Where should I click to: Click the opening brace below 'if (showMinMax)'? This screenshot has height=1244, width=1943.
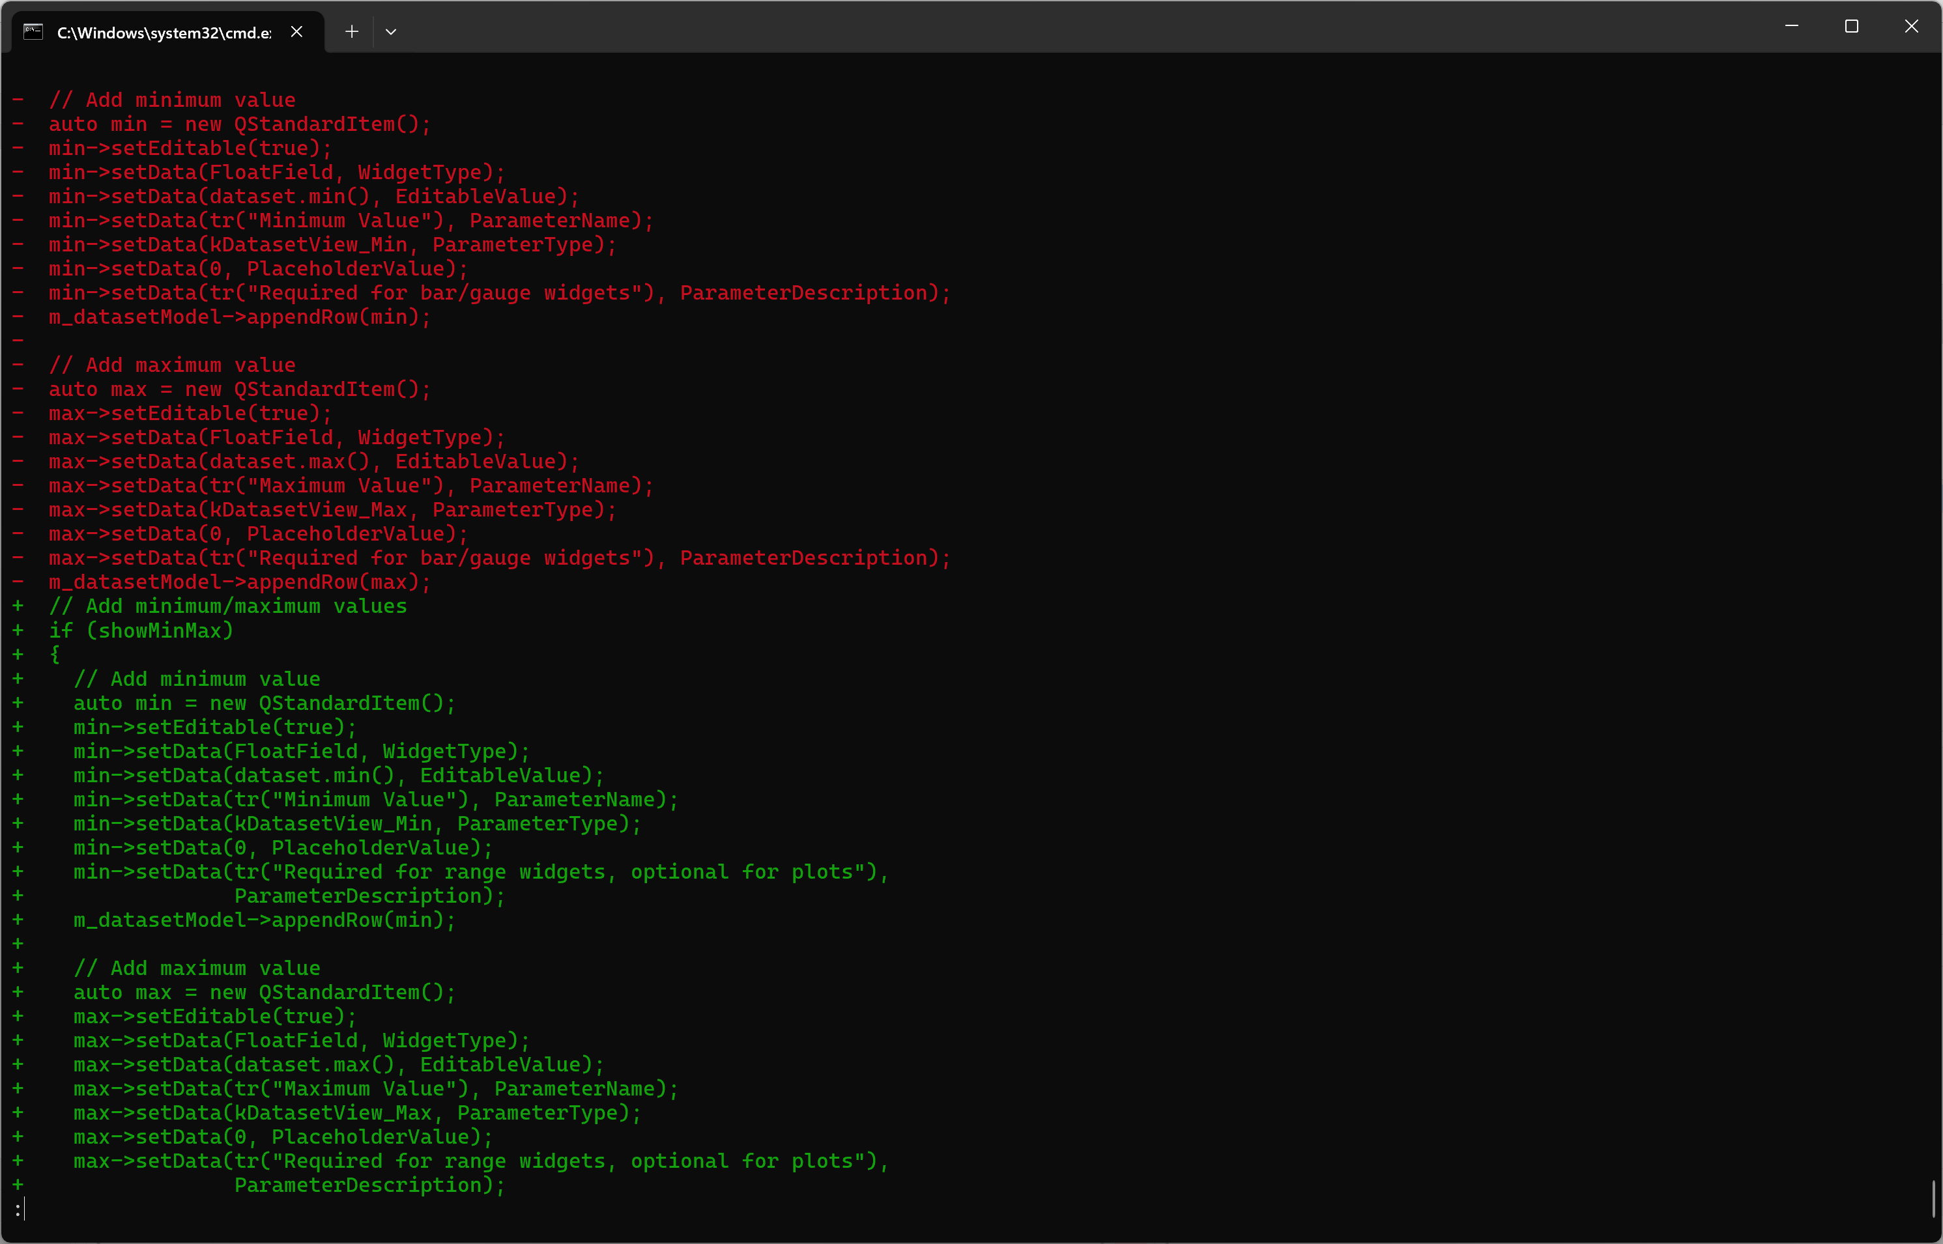point(55,655)
